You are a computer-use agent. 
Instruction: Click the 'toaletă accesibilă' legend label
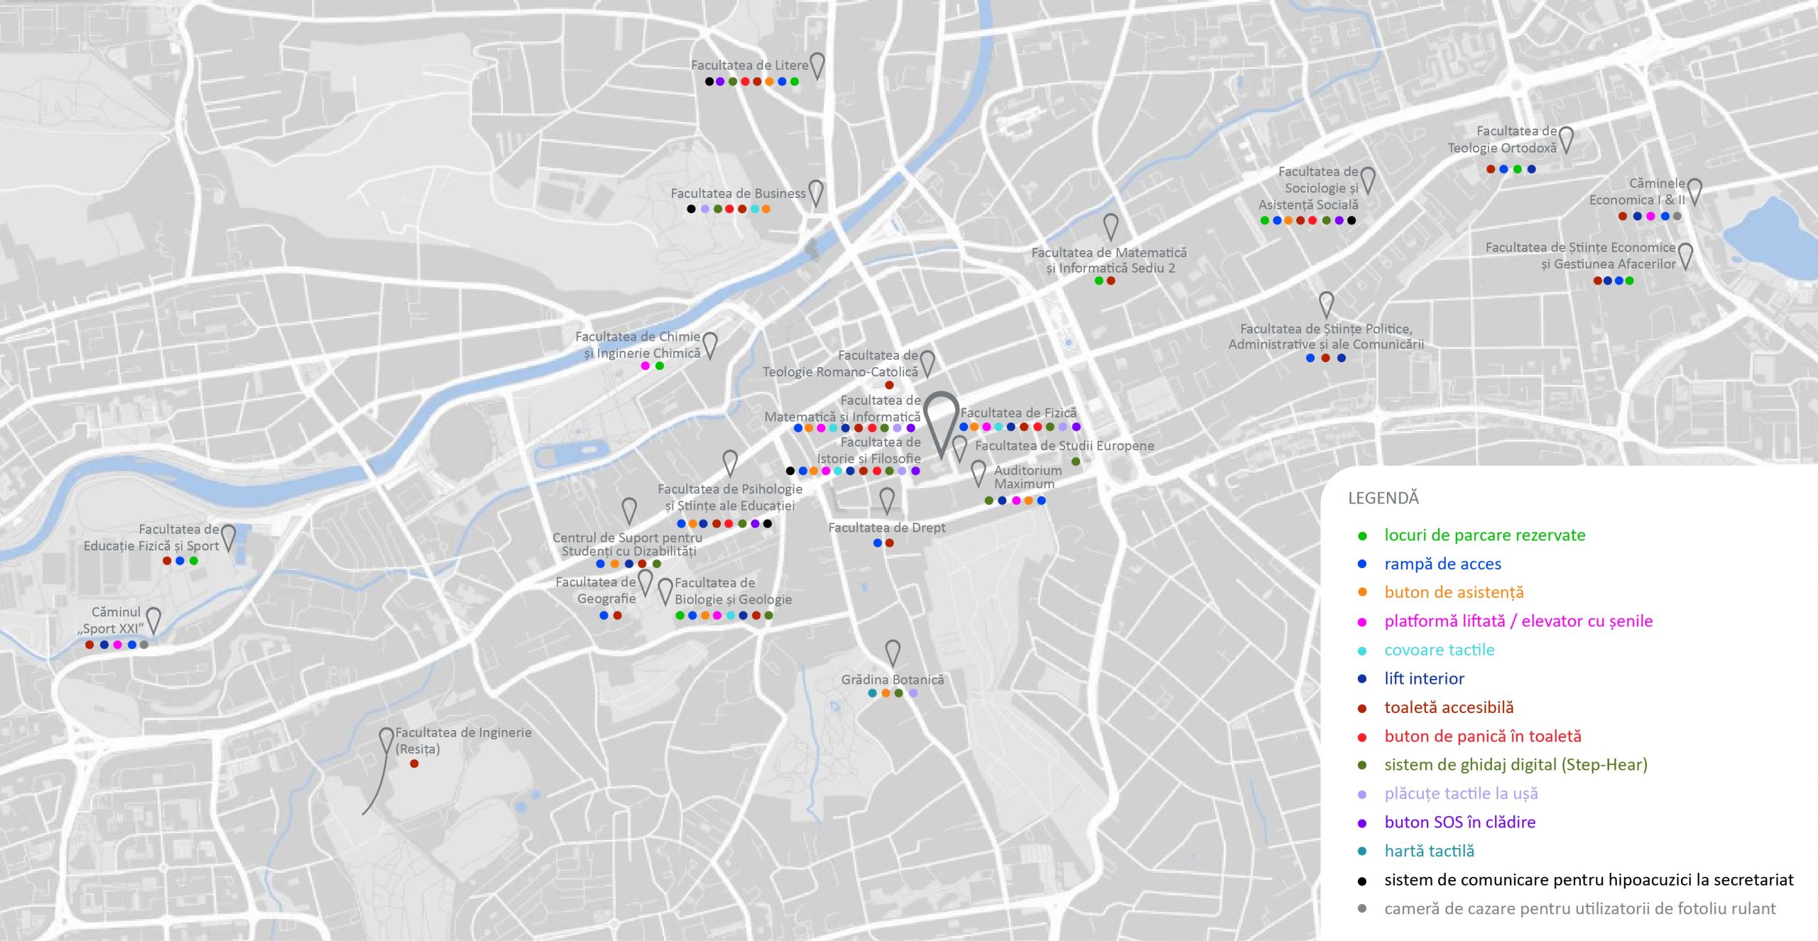coord(1449,707)
